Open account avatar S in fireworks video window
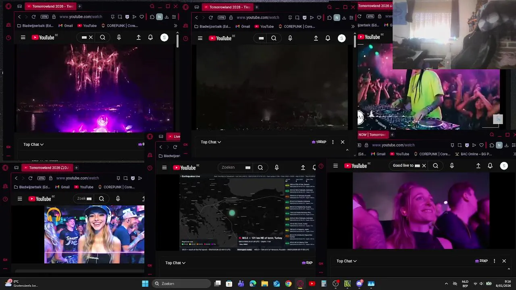 point(164,37)
